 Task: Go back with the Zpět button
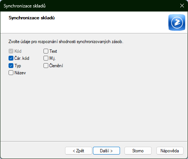[78, 151]
